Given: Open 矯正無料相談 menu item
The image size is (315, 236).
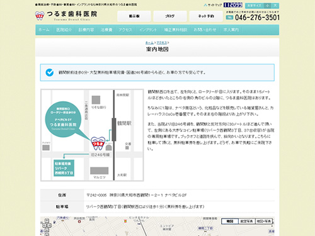Looking at the screenshot, I should pyautogui.click(x=176, y=30).
